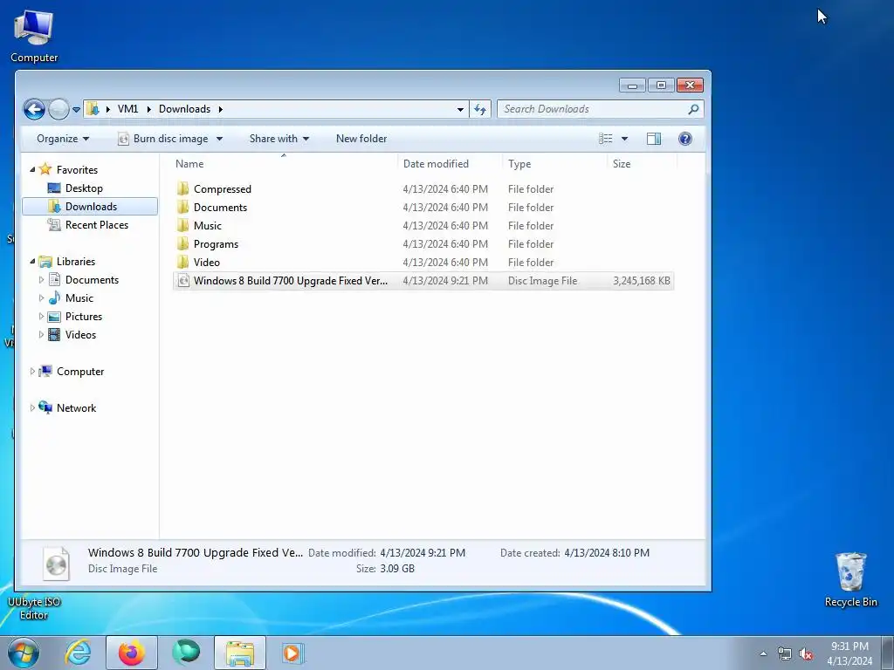The height and width of the screenshot is (670, 894).
Task: Open the Windows Start menu
Action: tap(24, 653)
